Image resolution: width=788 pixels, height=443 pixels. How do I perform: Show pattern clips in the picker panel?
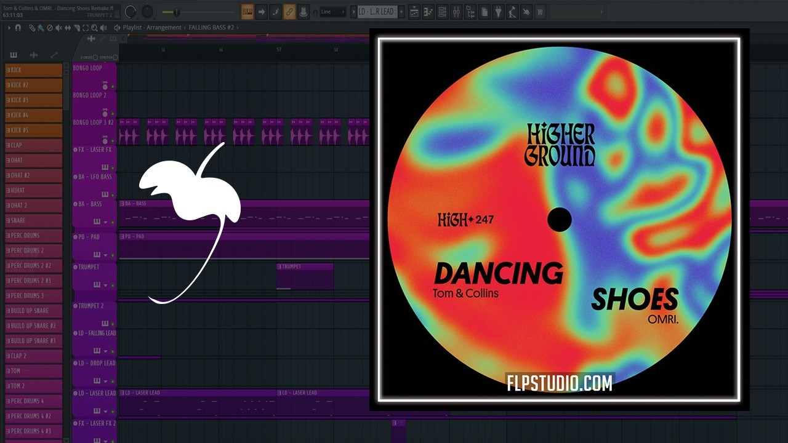[x=14, y=55]
